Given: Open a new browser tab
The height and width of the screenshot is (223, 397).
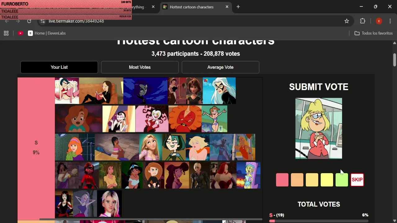Looking at the screenshot, I should tap(238, 7).
